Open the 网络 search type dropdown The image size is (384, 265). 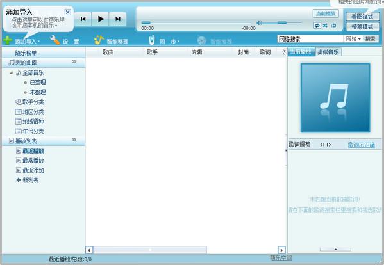click(x=353, y=39)
